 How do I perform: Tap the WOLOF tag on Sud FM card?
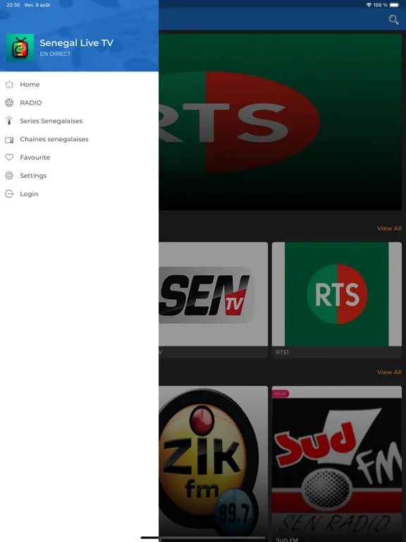(x=281, y=394)
